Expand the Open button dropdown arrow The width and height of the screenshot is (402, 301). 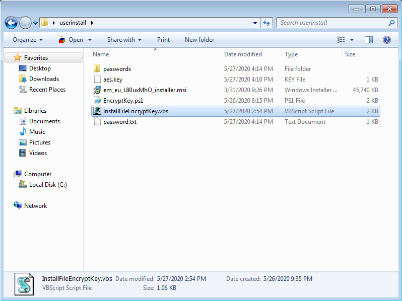90,40
